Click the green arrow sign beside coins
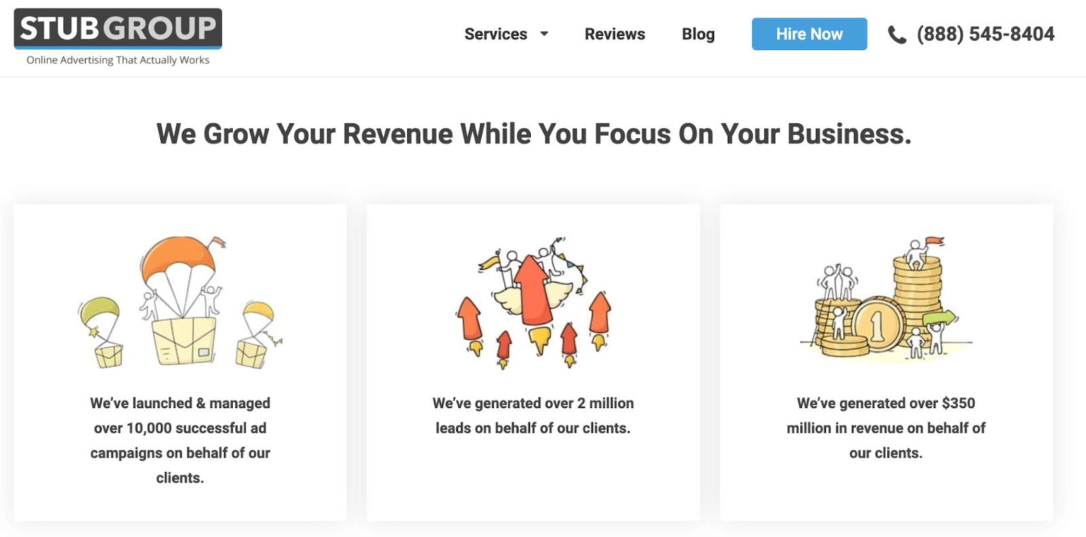1086x537 pixels. [939, 317]
